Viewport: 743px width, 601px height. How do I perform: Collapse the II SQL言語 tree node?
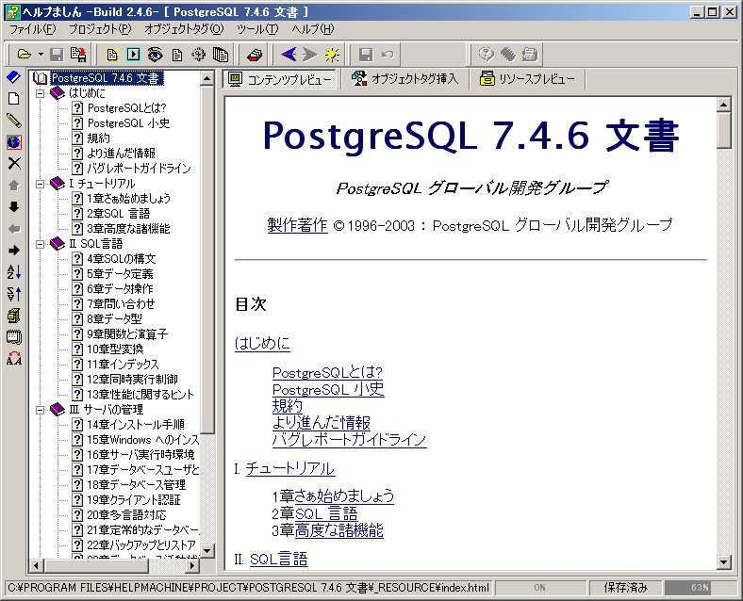40,244
